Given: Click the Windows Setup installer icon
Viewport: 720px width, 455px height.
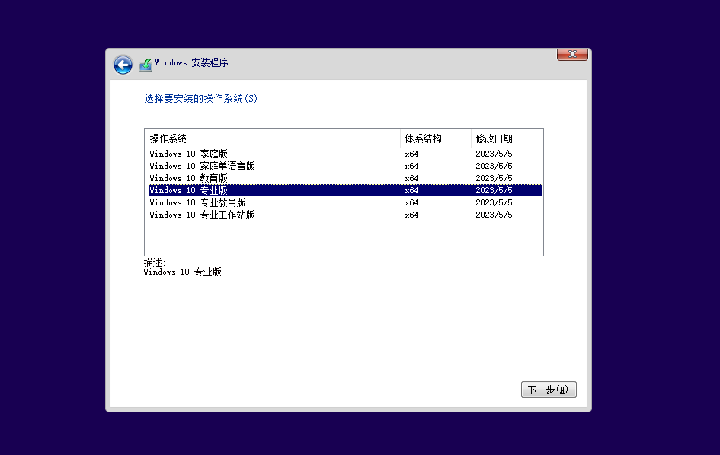Looking at the screenshot, I should point(146,65).
